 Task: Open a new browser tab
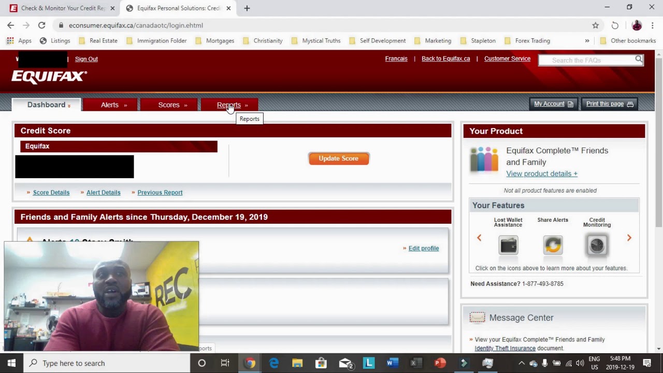[x=247, y=8]
